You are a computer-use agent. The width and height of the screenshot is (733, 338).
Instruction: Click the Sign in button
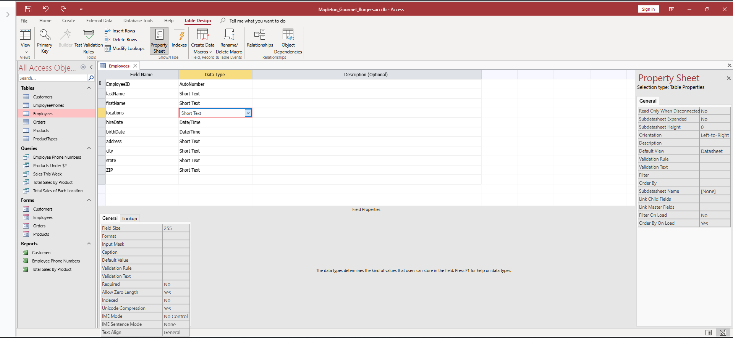point(648,9)
